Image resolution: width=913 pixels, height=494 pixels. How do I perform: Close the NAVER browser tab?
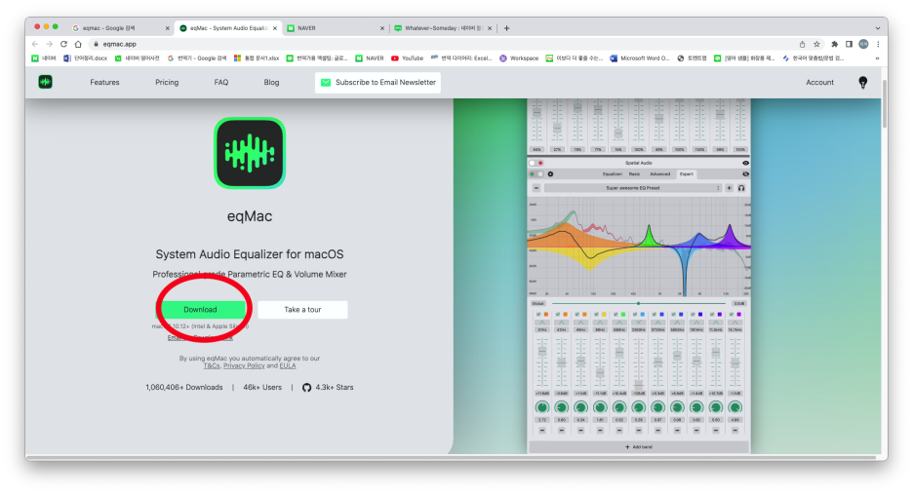click(x=382, y=28)
